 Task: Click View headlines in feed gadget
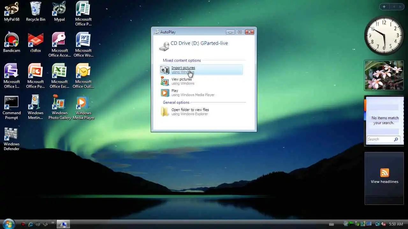[x=384, y=182]
